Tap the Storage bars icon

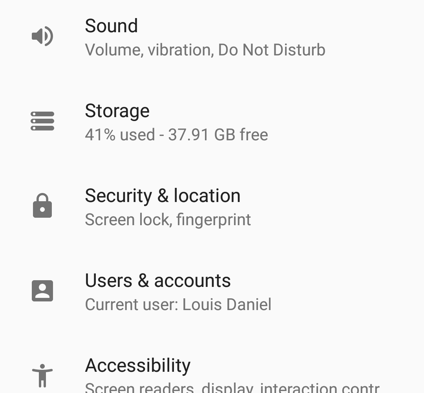pyautogui.click(x=42, y=121)
